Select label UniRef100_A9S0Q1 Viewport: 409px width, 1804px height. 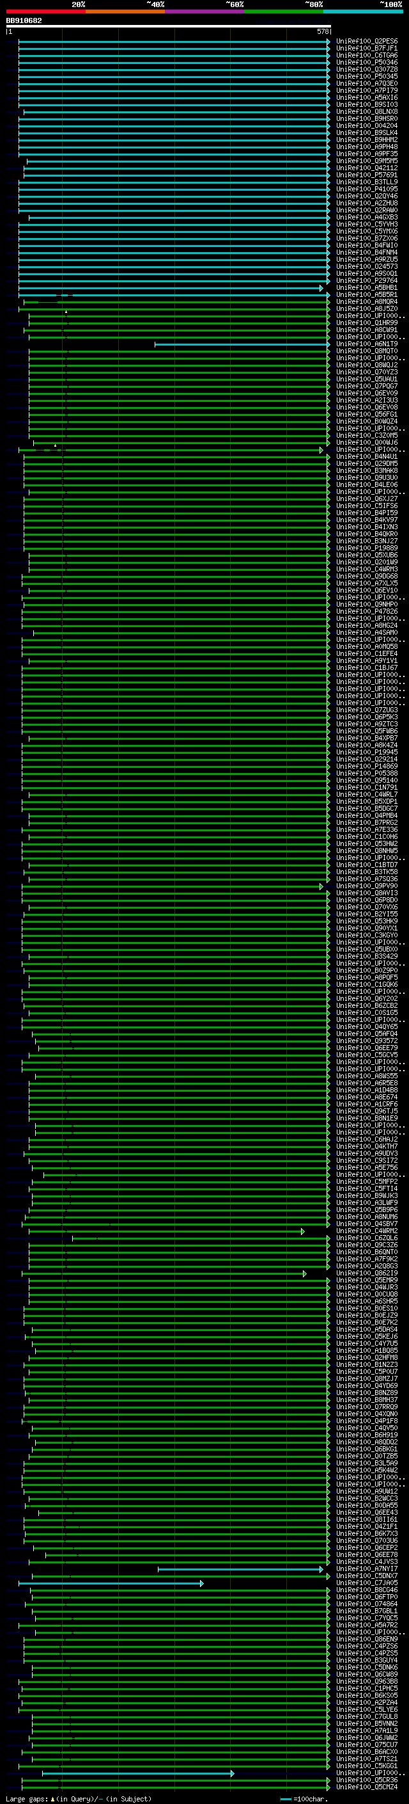point(367,273)
